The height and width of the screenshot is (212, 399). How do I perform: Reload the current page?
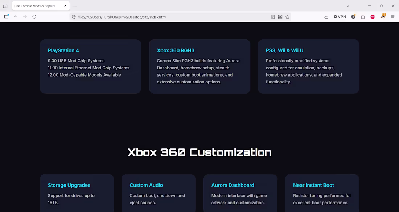[x=34, y=17]
